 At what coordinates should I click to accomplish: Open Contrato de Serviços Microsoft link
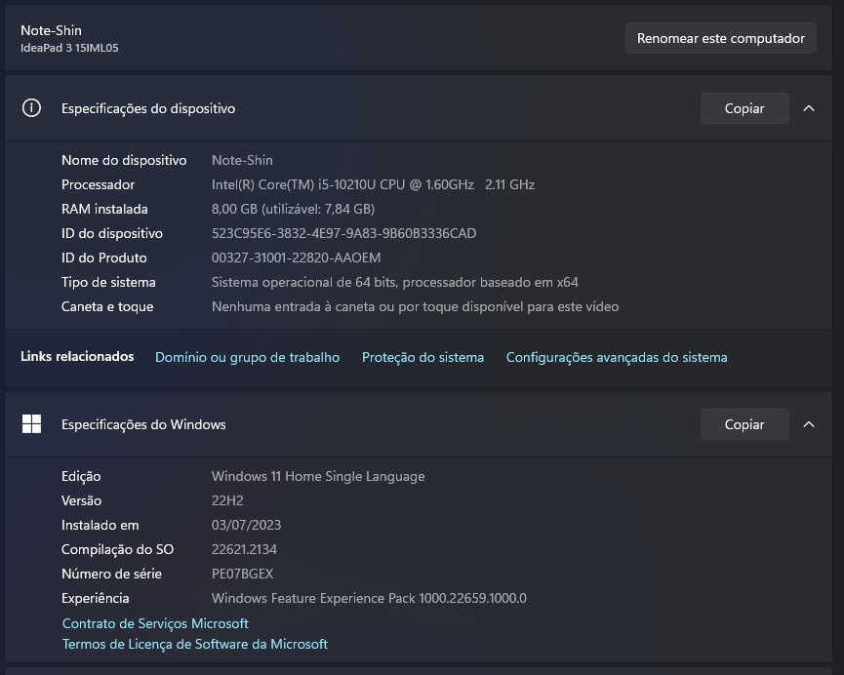pyautogui.click(x=155, y=623)
